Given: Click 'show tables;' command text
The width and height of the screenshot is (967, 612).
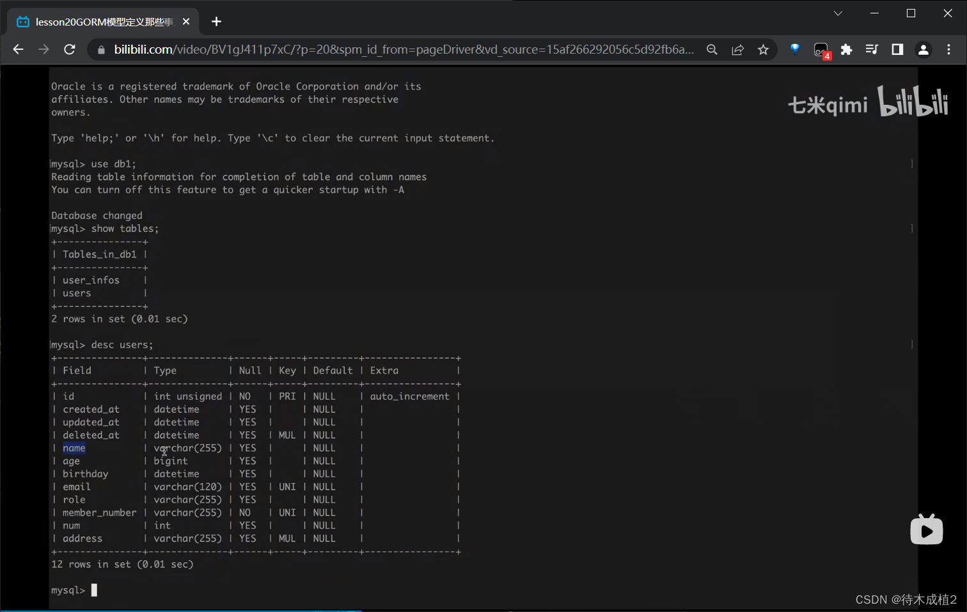Looking at the screenshot, I should click(125, 228).
